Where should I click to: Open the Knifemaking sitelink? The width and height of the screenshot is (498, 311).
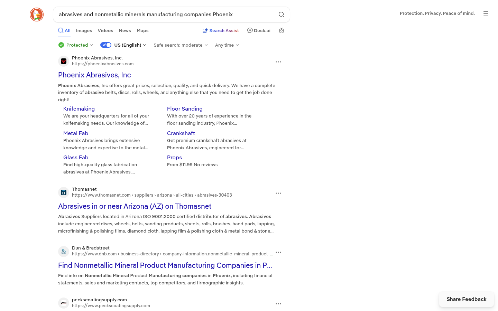[x=79, y=109]
